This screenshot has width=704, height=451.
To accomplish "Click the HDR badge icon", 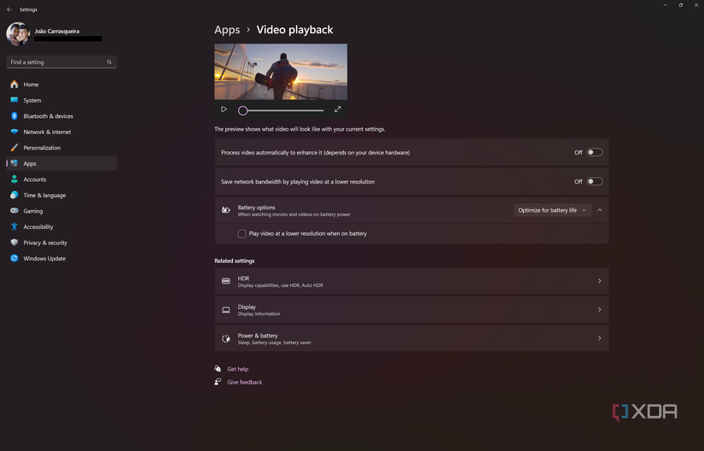I will point(226,281).
